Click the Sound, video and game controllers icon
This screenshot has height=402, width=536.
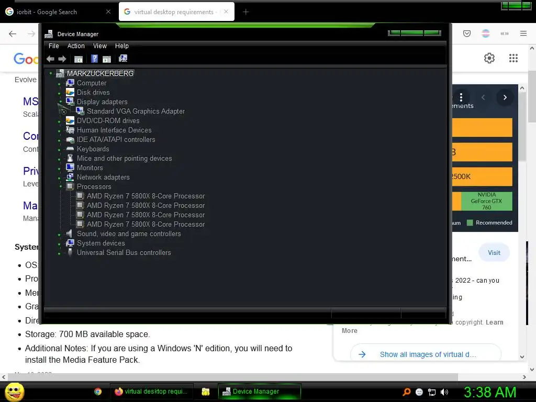coord(70,233)
